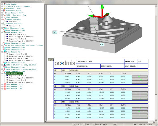Collapse the highlighted Move Rotary Table node
Viewport: 158px width, 126px height.
(2, 74)
